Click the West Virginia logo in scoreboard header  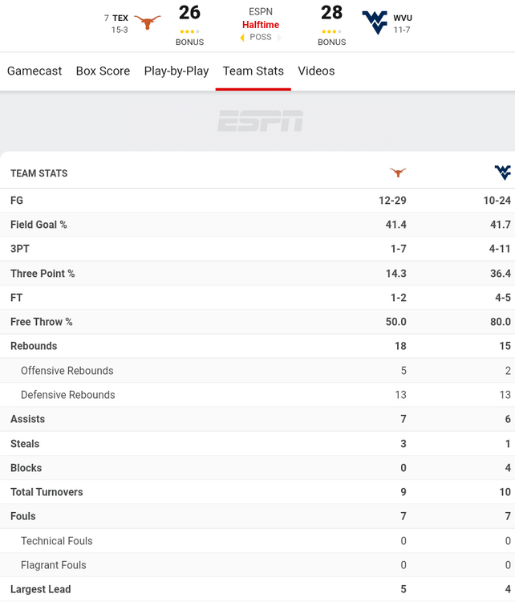point(374,22)
